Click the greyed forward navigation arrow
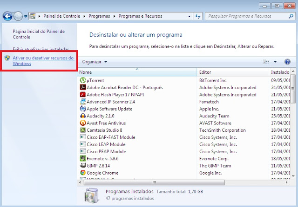 (x=18, y=16)
